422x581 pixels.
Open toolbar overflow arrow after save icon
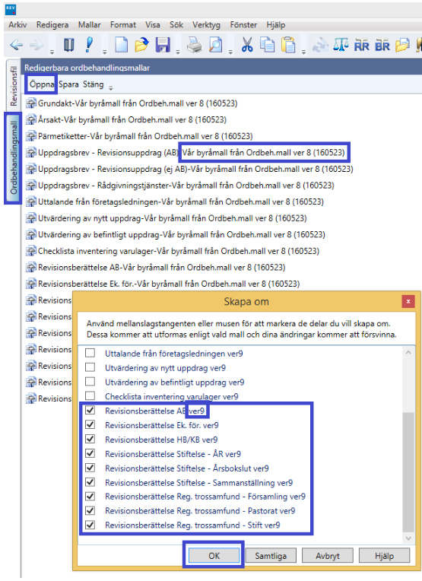(178, 52)
